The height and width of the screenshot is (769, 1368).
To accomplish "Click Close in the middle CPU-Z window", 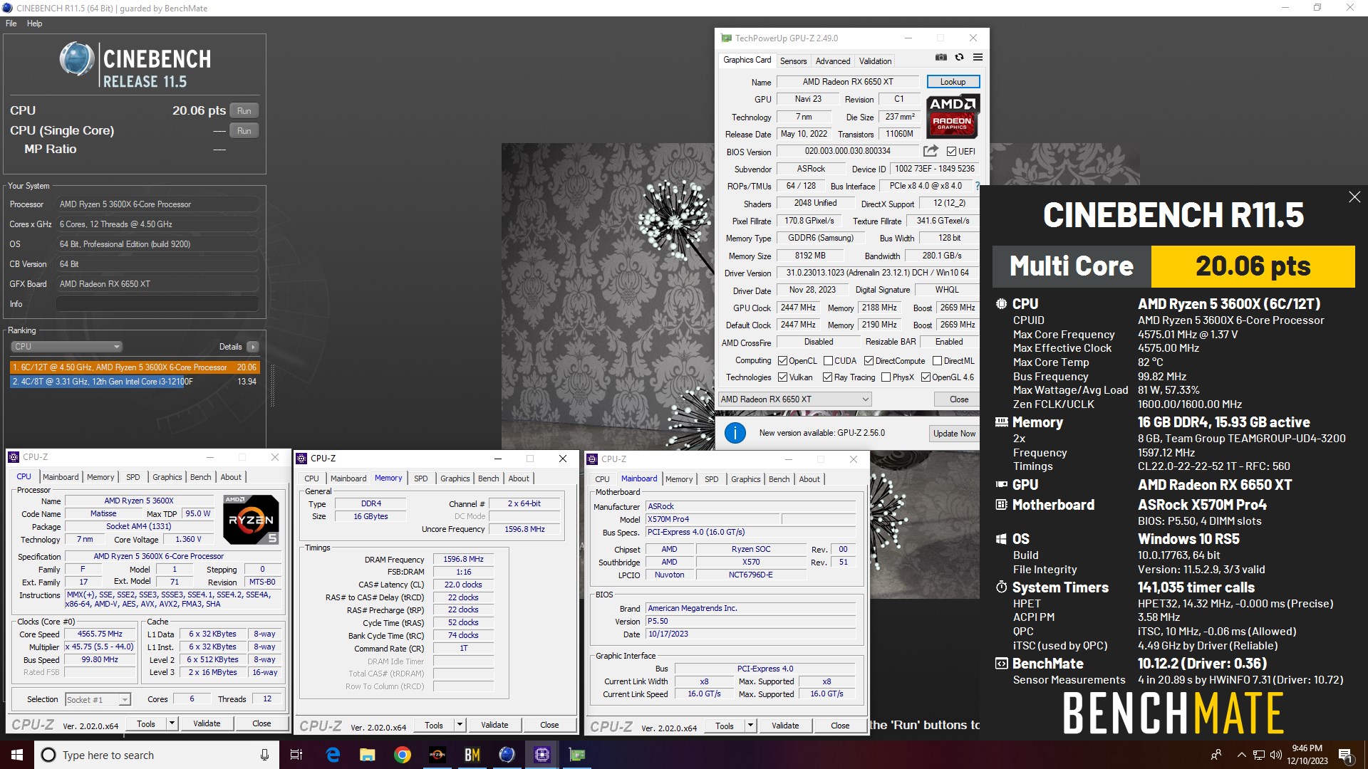I will pyautogui.click(x=549, y=725).
